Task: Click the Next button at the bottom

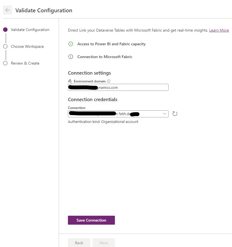Action: [x=103, y=243]
